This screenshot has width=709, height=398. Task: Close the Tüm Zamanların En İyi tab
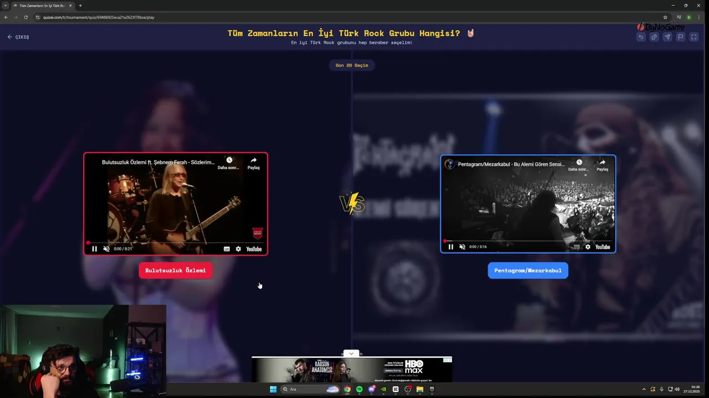(70, 6)
